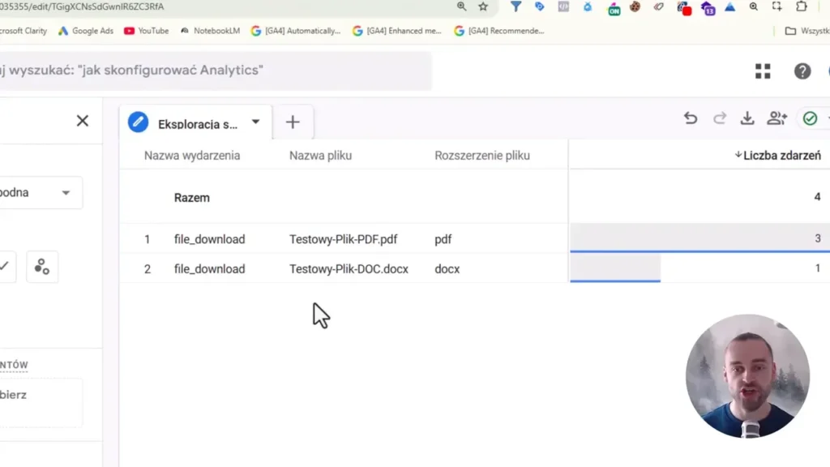Click event count bar for PDF row
The image size is (830, 467).
point(700,238)
